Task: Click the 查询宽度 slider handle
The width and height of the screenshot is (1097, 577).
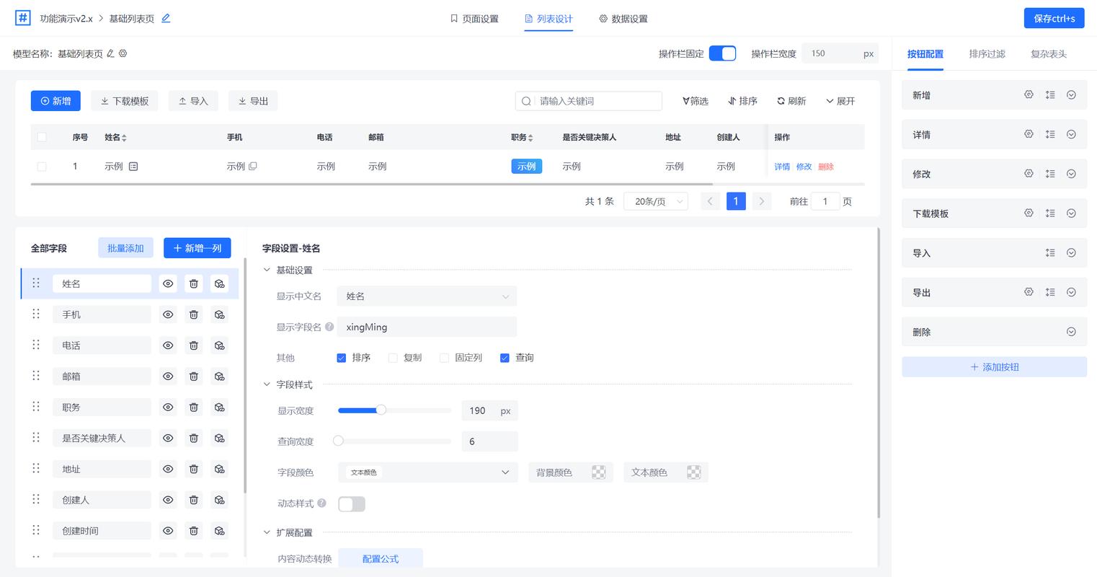Action: 338,441
